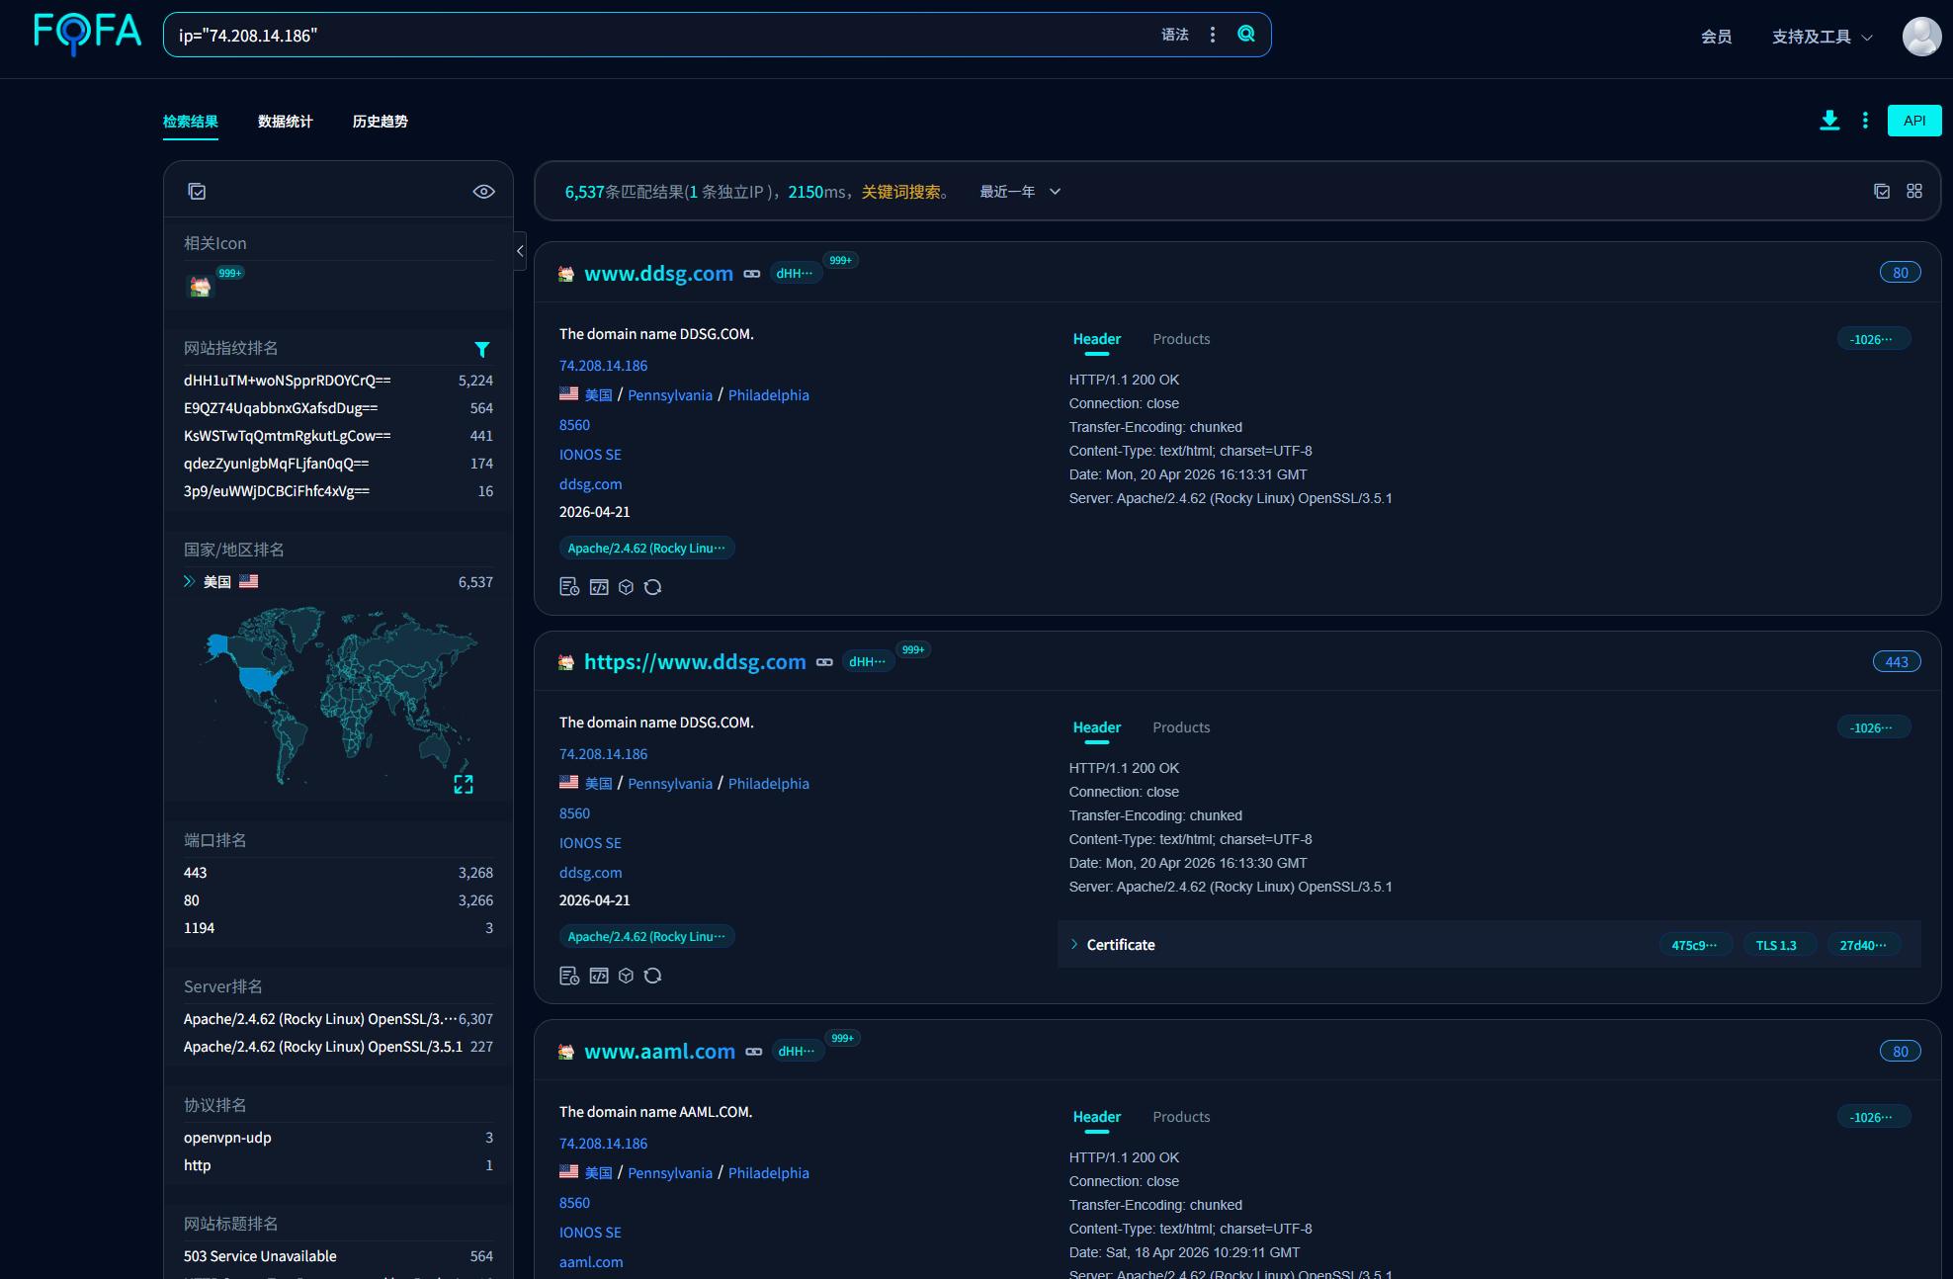The image size is (1953, 1279).
Task: Click IONOS SE in the https://www.ddsg.com card
Action: pos(590,843)
